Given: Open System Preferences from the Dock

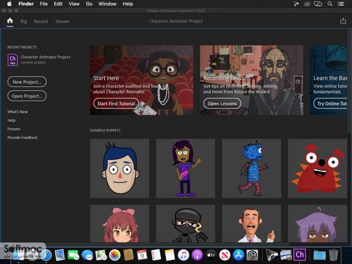Looking at the screenshot, I should [x=252, y=255].
